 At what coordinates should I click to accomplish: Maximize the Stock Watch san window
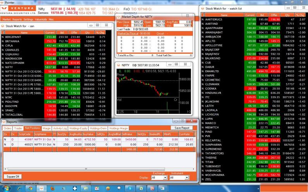click(x=98, y=25)
